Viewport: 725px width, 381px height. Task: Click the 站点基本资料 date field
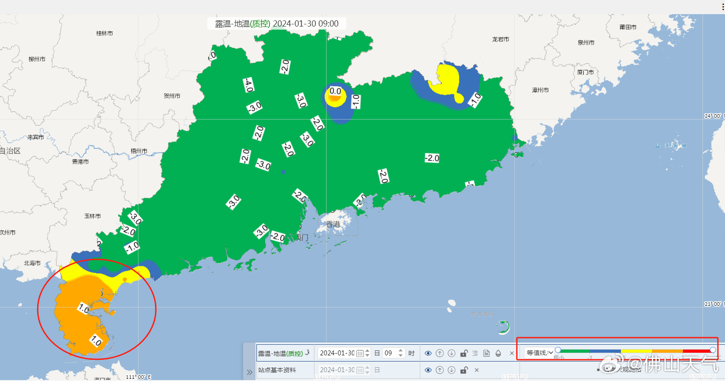337,370
